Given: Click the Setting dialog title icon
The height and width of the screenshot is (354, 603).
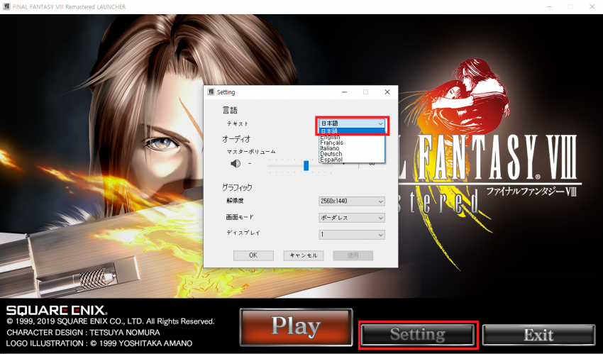Looking at the screenshot, I should (211, 92).
